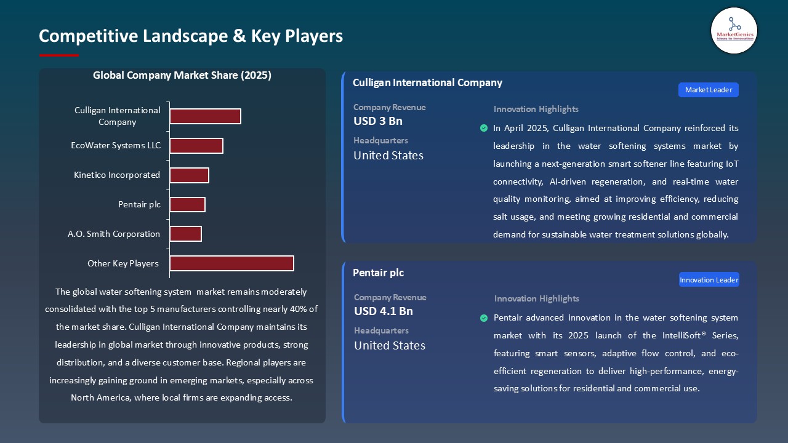This screenshot has width=788, height=443.
Task: Click the Pentair plc card heading
Action: point(378,273)
